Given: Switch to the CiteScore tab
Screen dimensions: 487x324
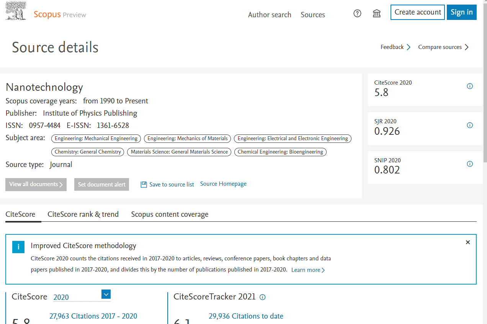Looking at the screenshot, I should coord(20,214).
